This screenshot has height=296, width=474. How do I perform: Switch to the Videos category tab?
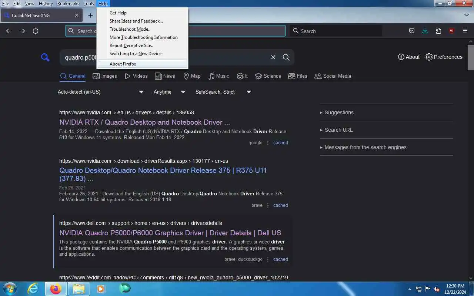[x=136, y=76]
